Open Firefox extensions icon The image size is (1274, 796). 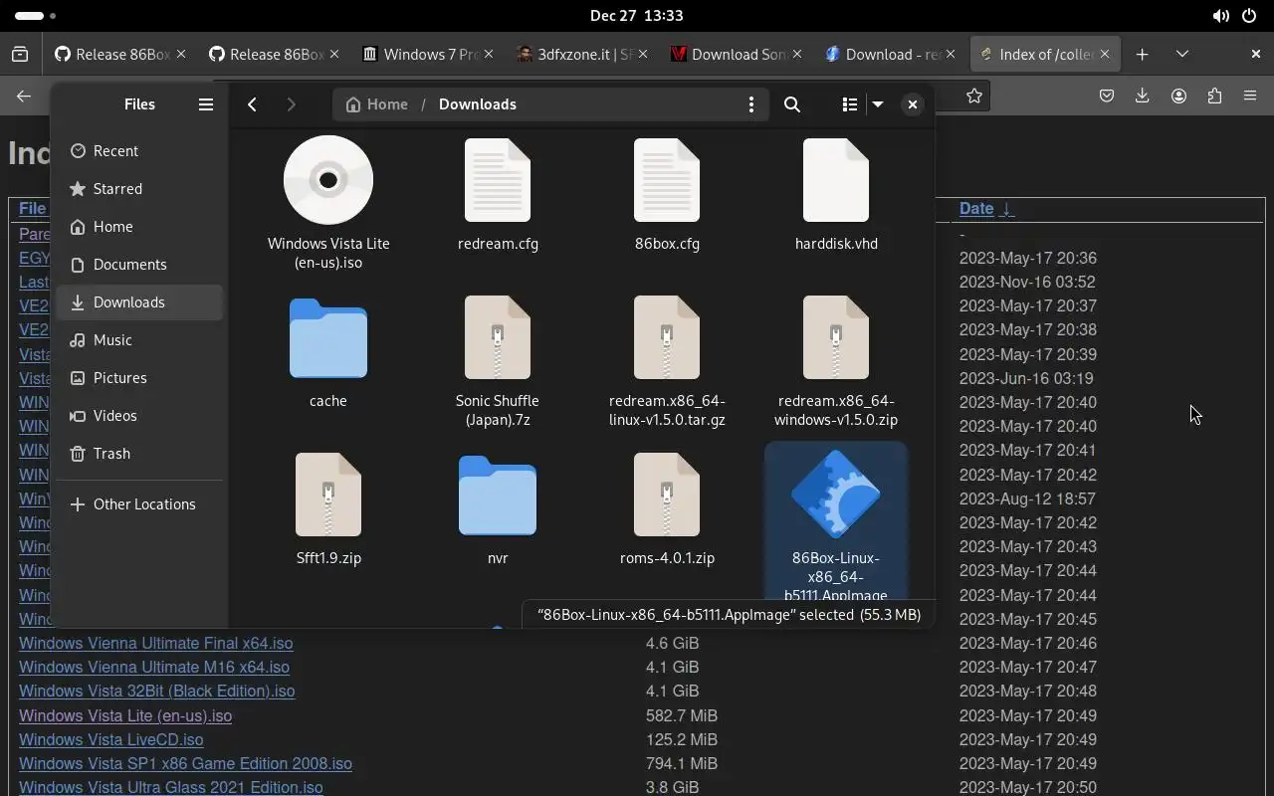[x=1214, y=97]
